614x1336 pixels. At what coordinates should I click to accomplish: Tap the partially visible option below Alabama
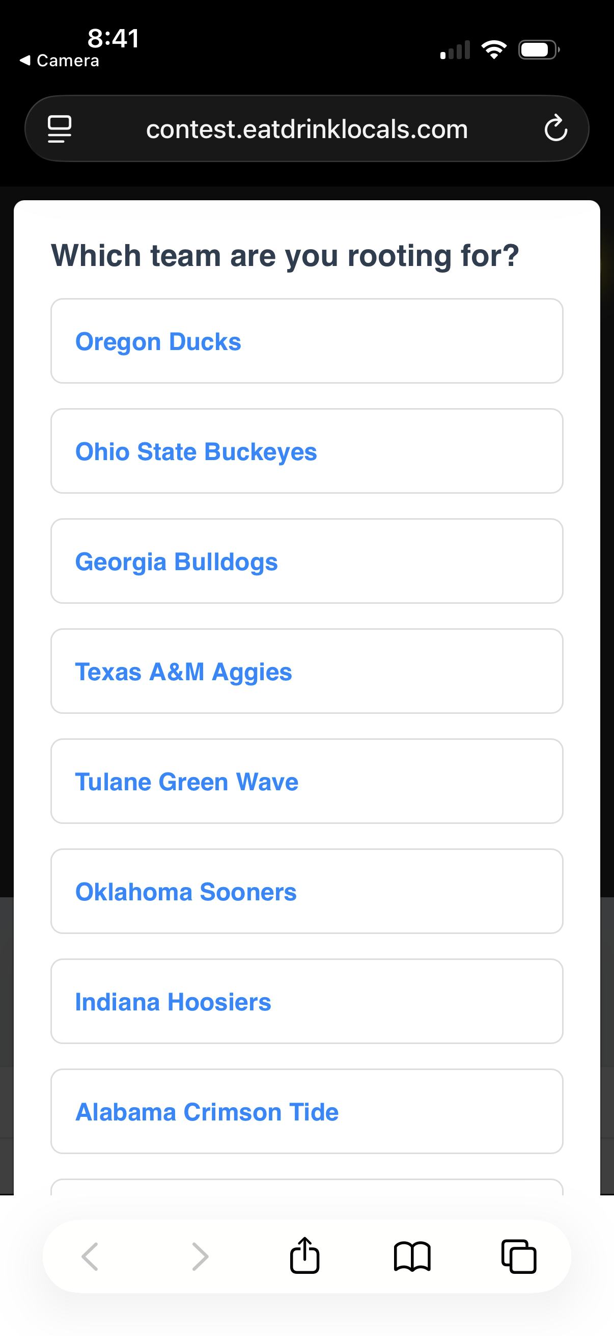pyautogui.click(x=306, y=1188)
